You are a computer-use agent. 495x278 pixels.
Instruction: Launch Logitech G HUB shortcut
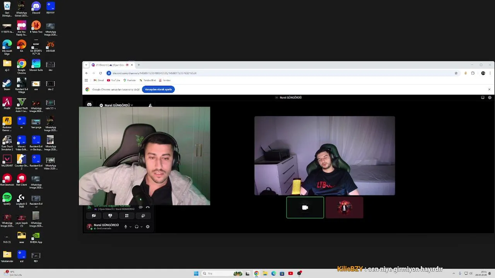click(x=22, y=200)
